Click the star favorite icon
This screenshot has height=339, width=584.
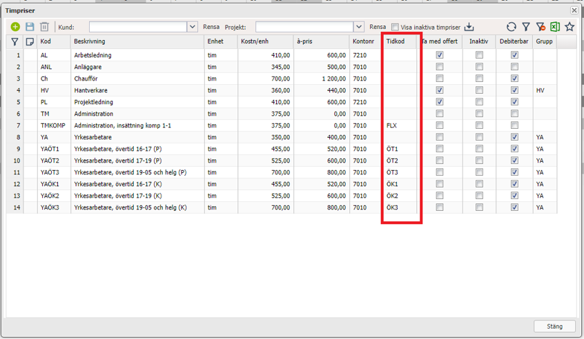[570, 27]
